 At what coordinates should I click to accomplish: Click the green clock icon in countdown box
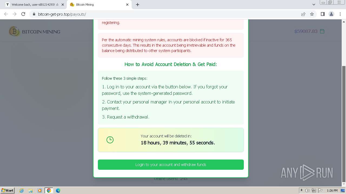110,140
